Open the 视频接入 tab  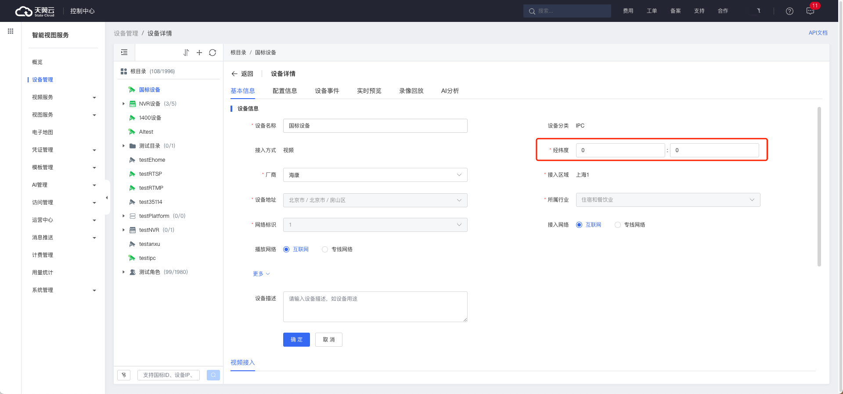coord(243,362)
